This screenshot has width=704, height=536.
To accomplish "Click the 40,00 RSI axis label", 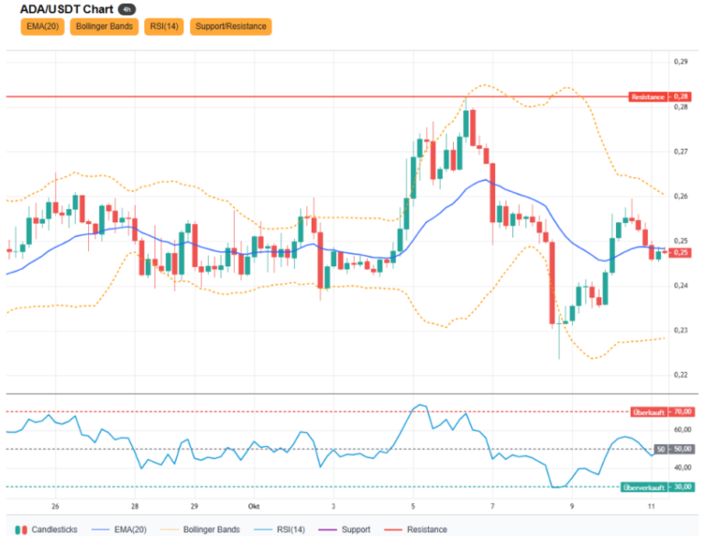I will 682,468.
